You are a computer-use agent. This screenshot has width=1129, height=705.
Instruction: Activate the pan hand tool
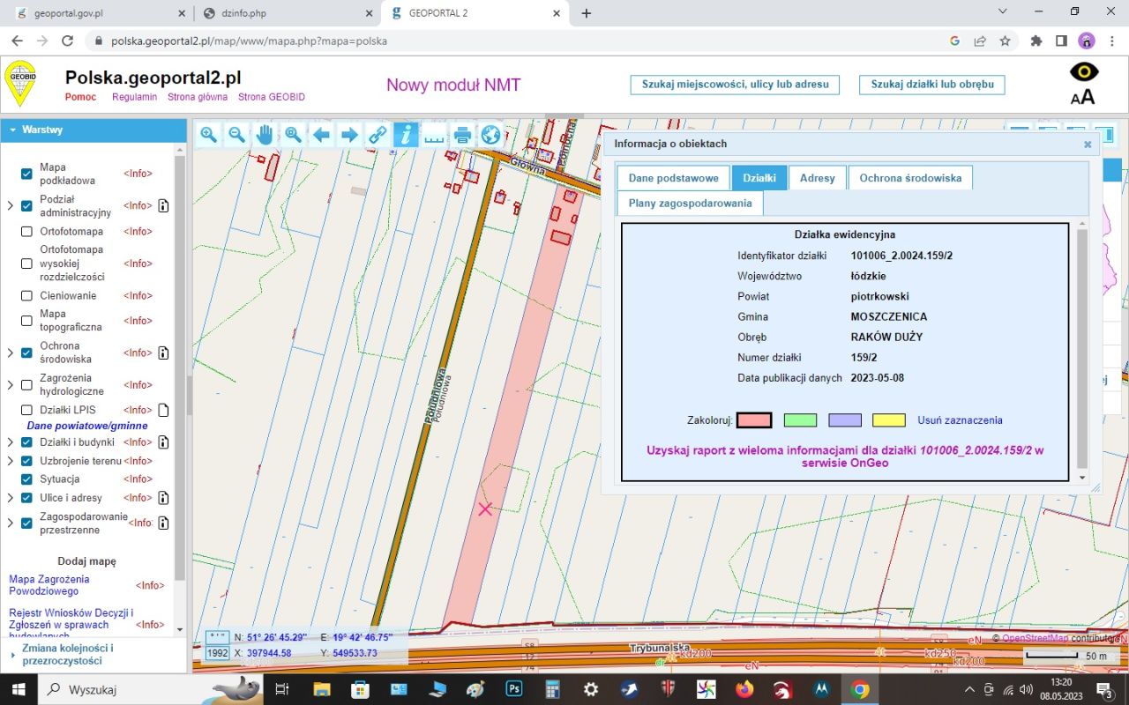[265, 135]
